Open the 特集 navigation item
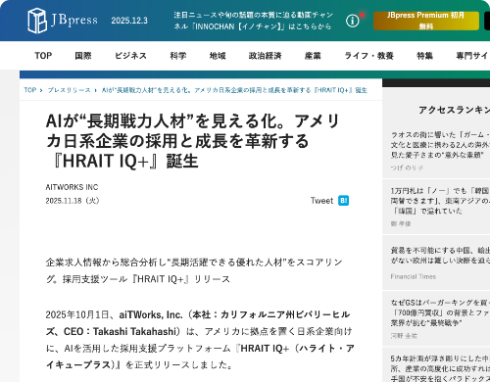Screen dimensions: 490x382 (424, 56)
